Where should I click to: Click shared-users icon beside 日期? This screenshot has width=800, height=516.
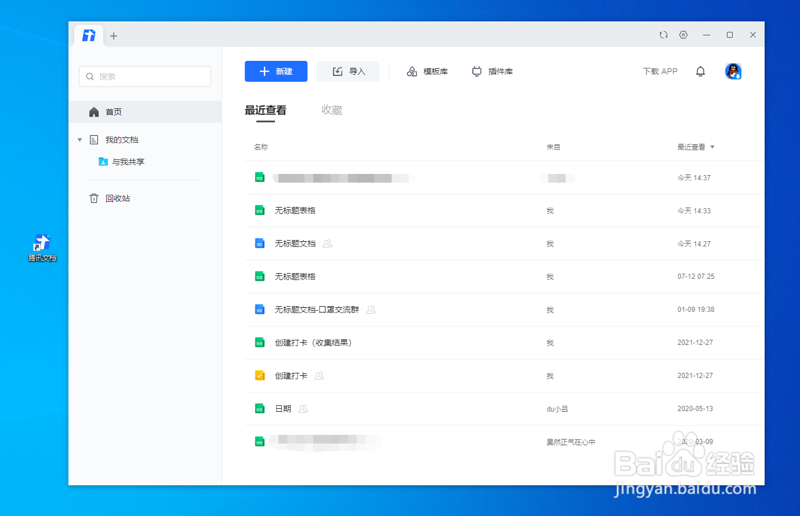pos(303,409)
